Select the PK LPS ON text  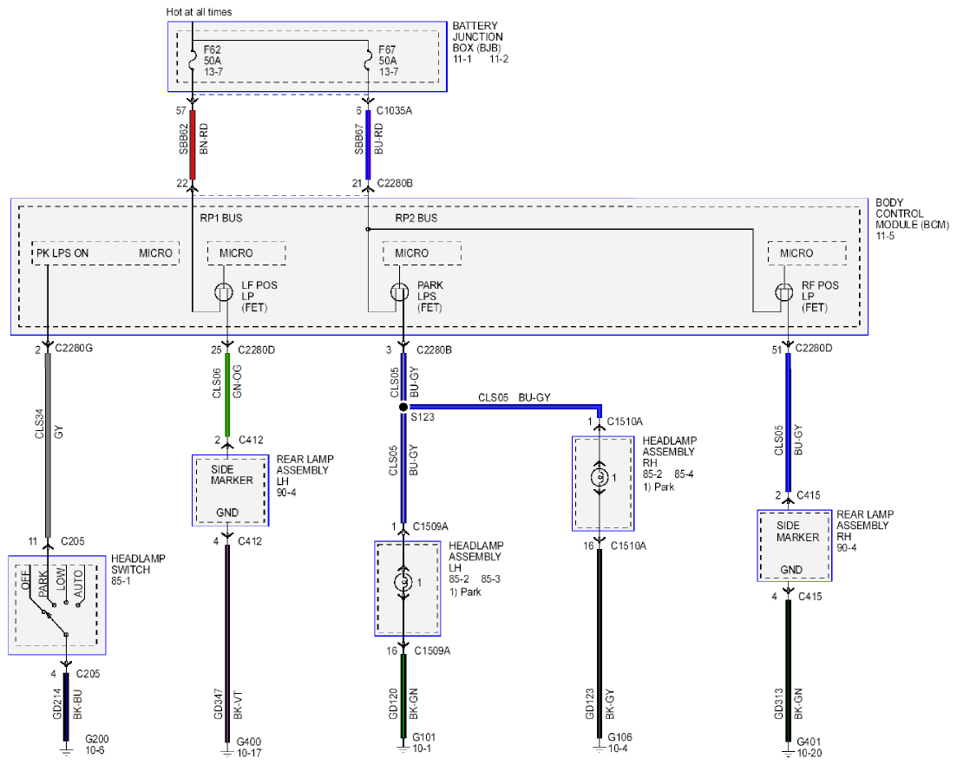click(62, 253)
